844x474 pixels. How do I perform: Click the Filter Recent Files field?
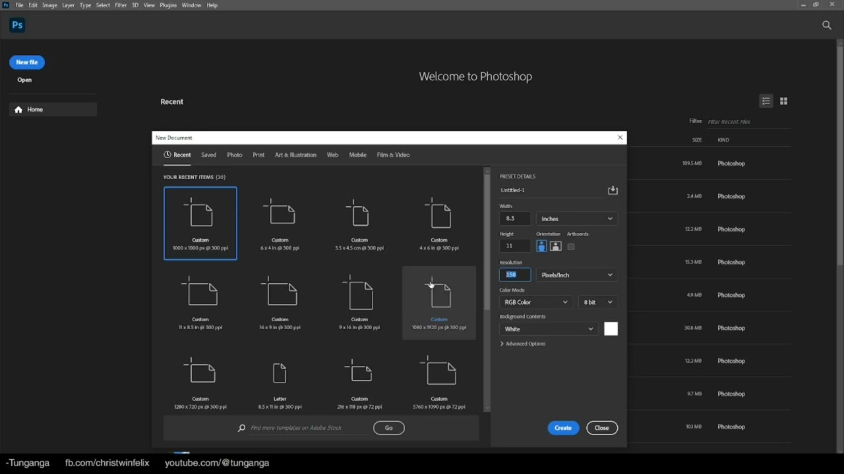tap(748, 121)
